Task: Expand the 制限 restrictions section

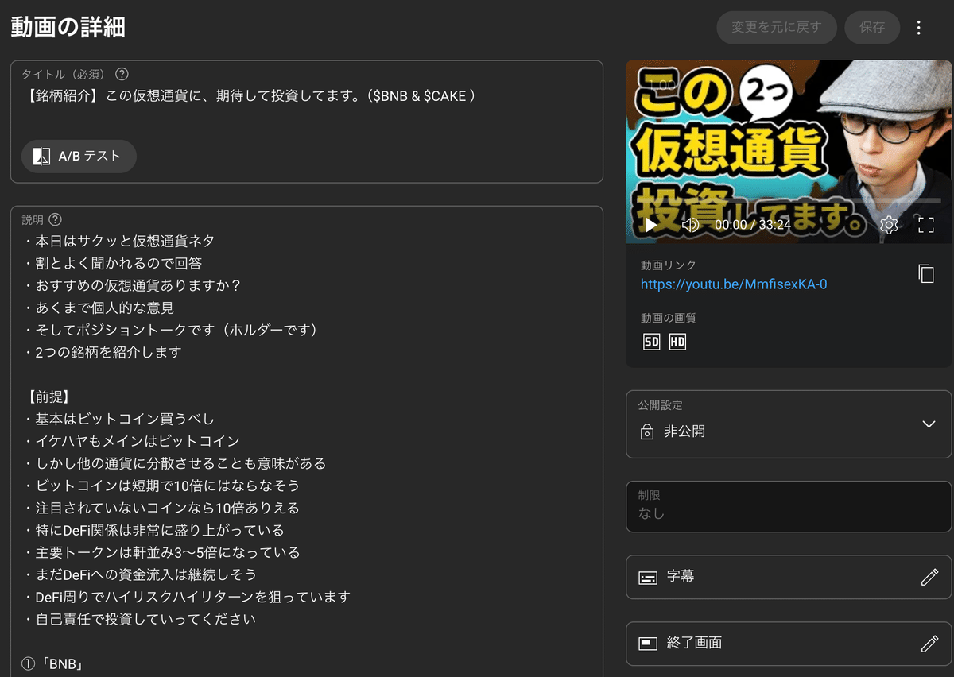Action: [787, 507]
